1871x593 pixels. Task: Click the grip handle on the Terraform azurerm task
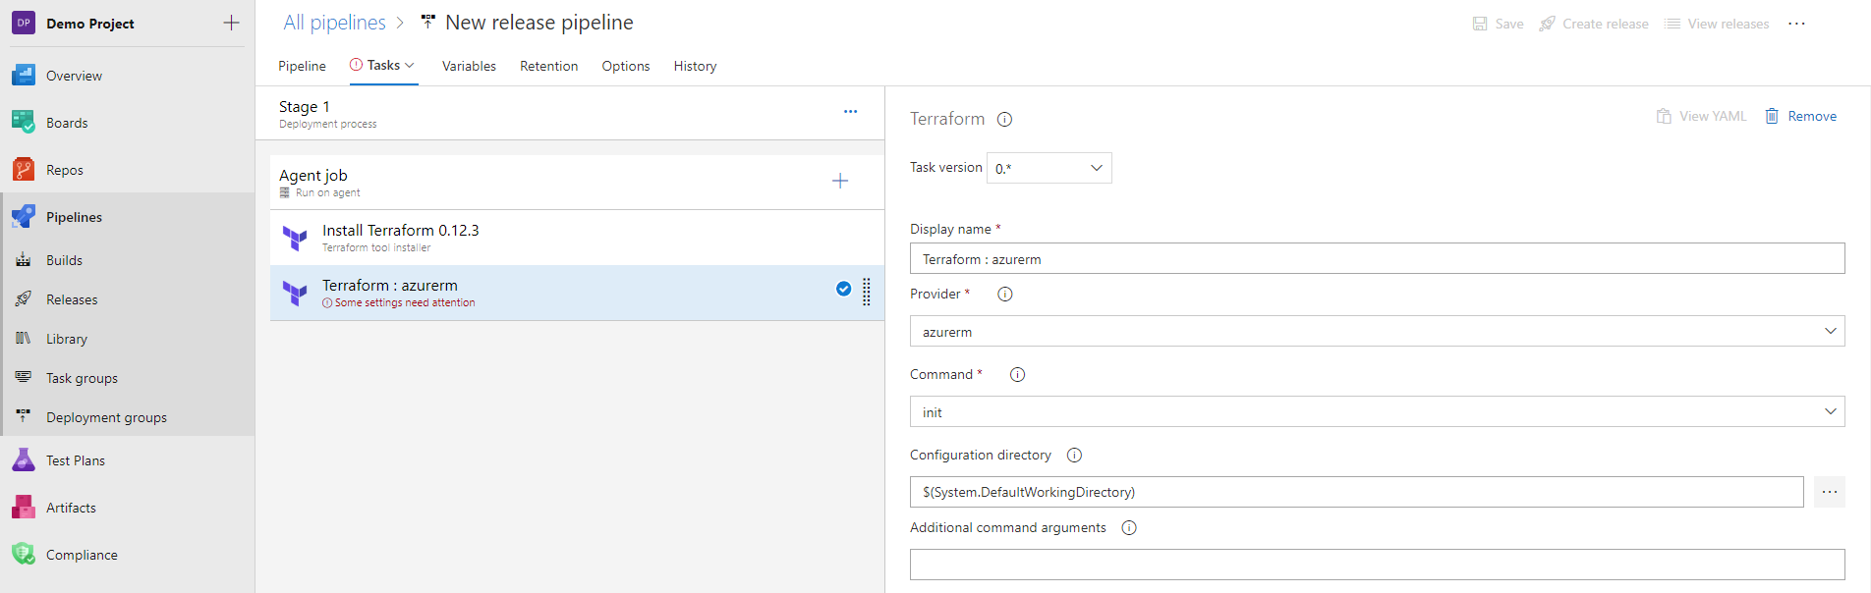867,292
